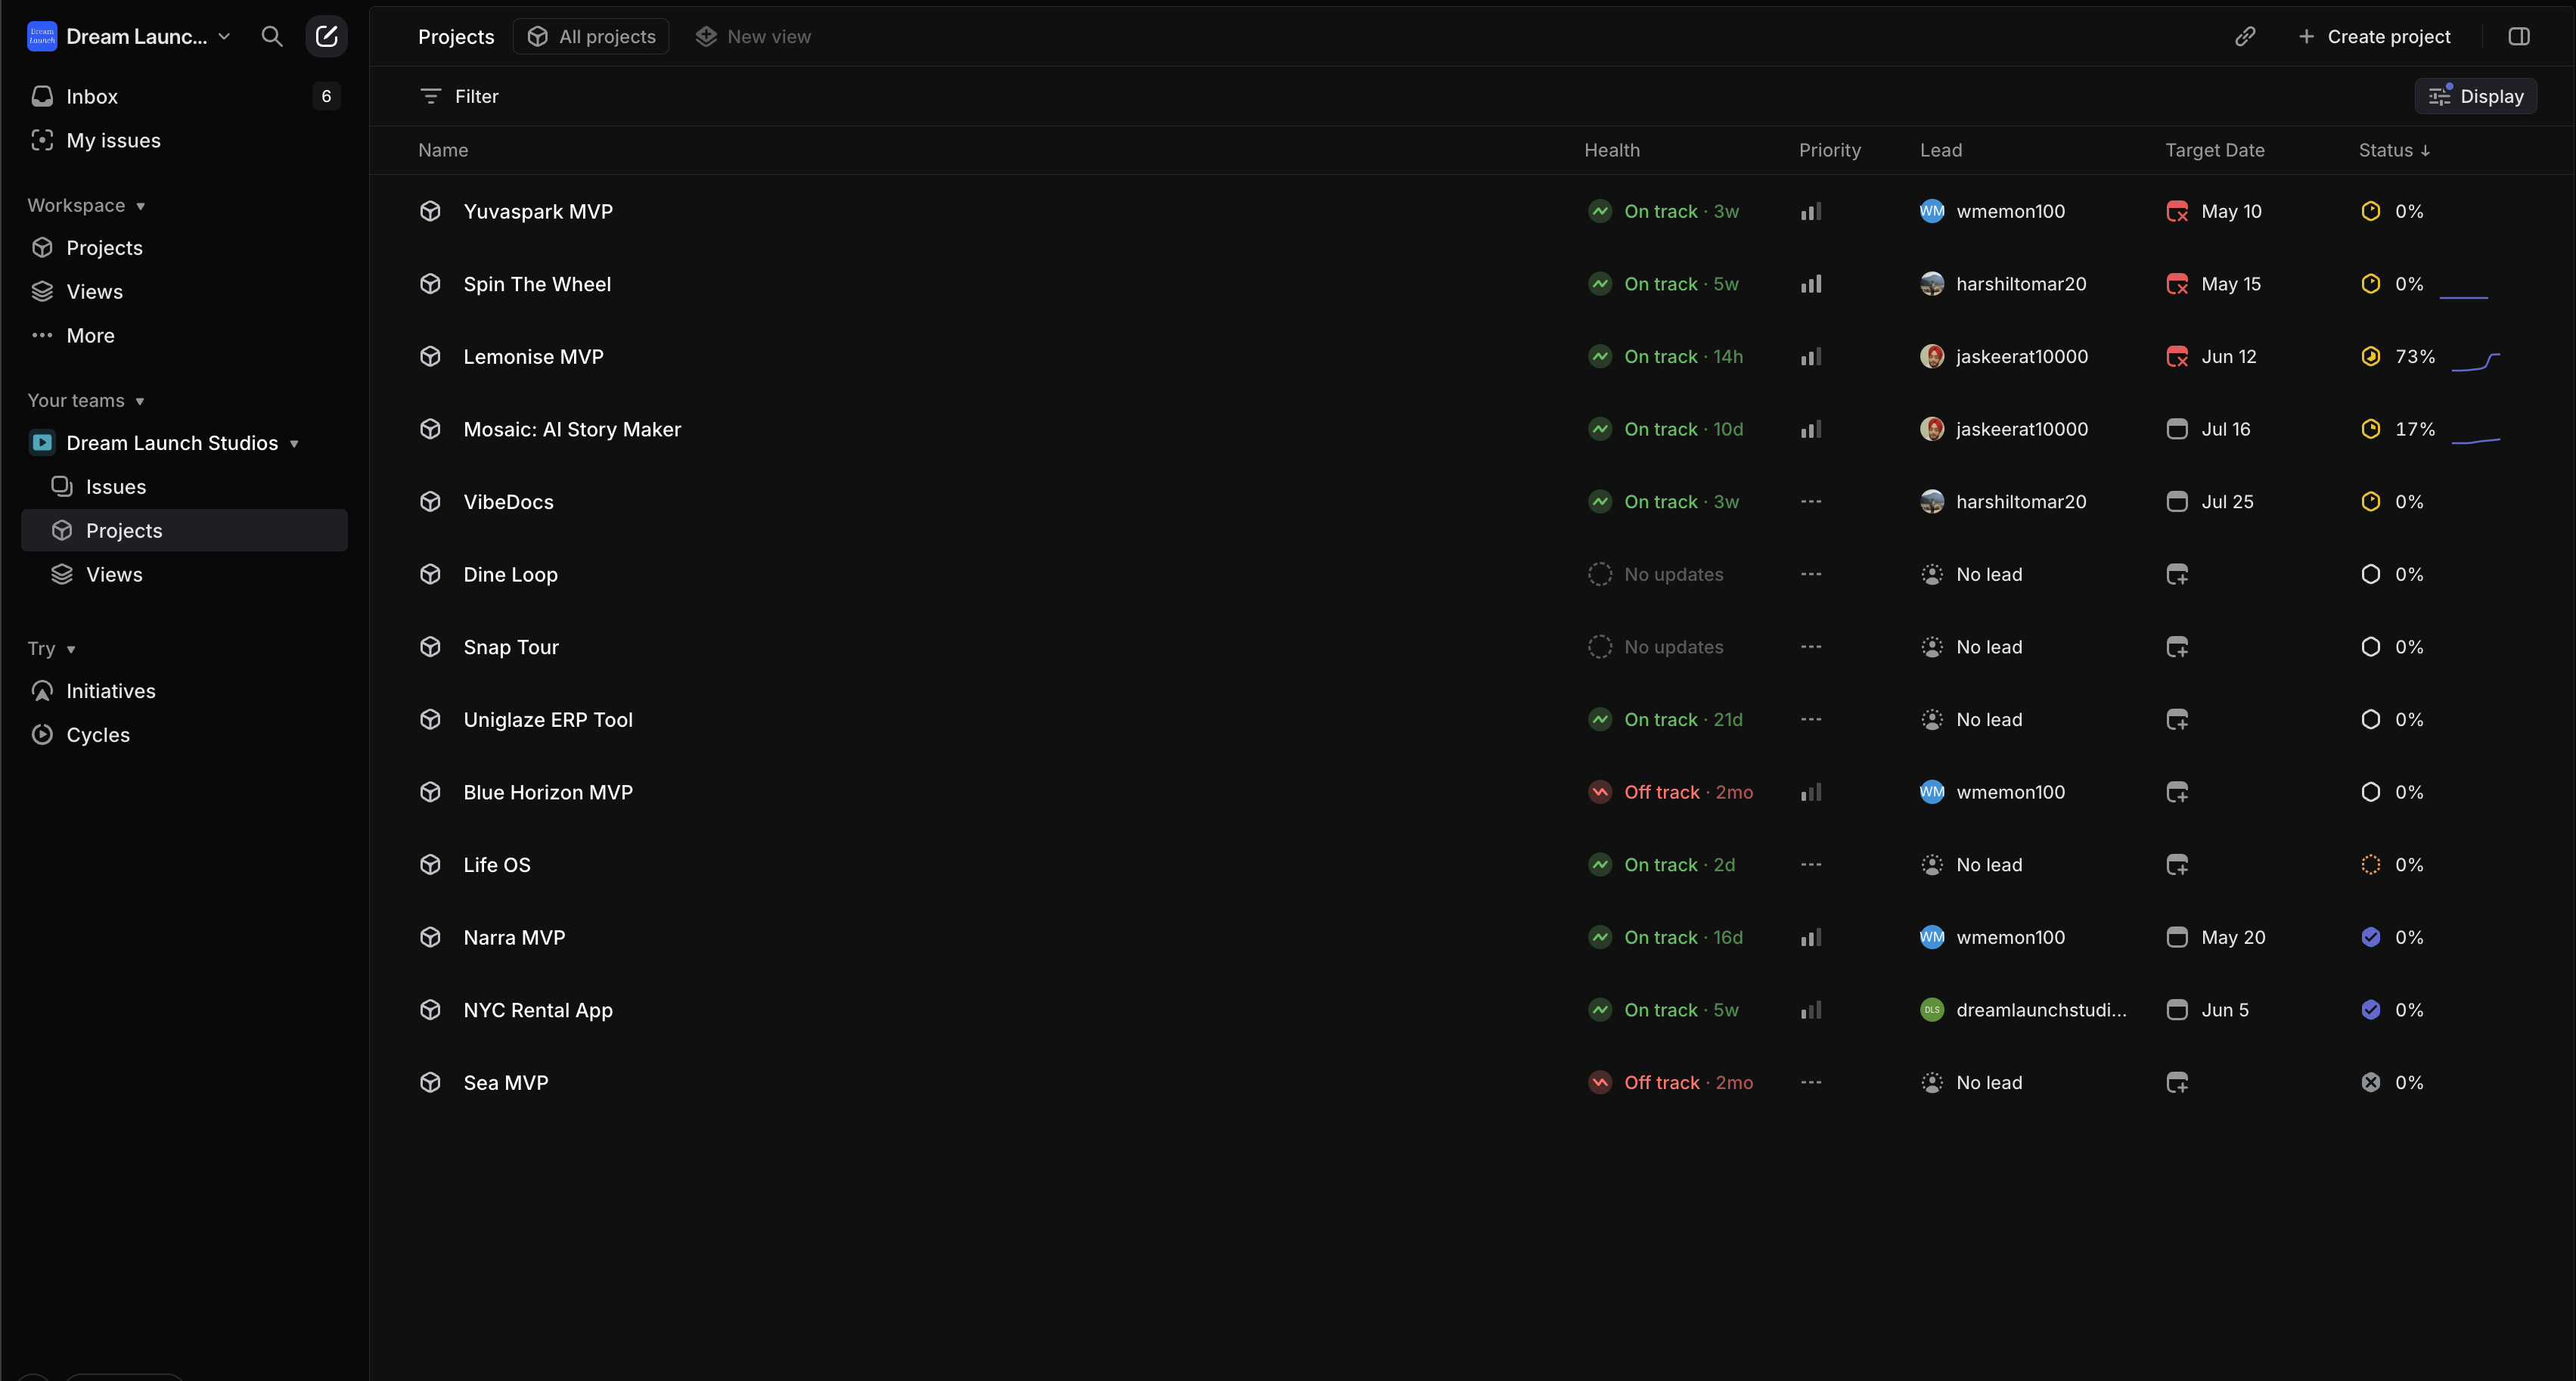This screenshot has width=2576, height=1381.
Task: Click Sea MVP canceled status icon
Action: pyautogui.click(x=2370, y=1082)
